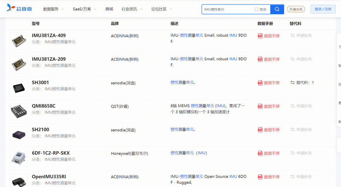Viewport: 341px width, 187px height.
Task: Open PDF datasheet icon for IMU381ZA-209
Action: point(260,59)
